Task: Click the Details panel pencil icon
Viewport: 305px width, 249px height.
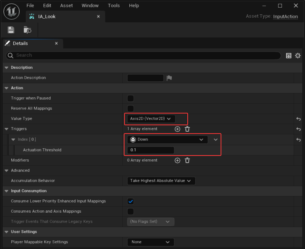Action: pos(8,43)
